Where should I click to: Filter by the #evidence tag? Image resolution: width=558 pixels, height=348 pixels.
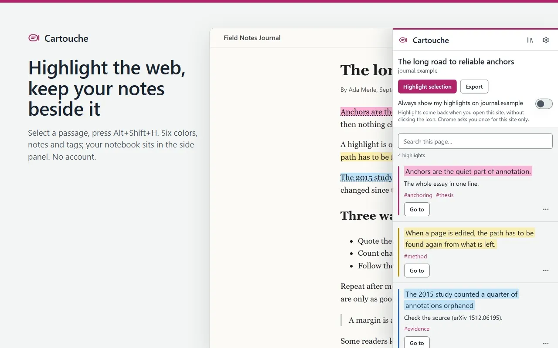(x=417, y=329)
